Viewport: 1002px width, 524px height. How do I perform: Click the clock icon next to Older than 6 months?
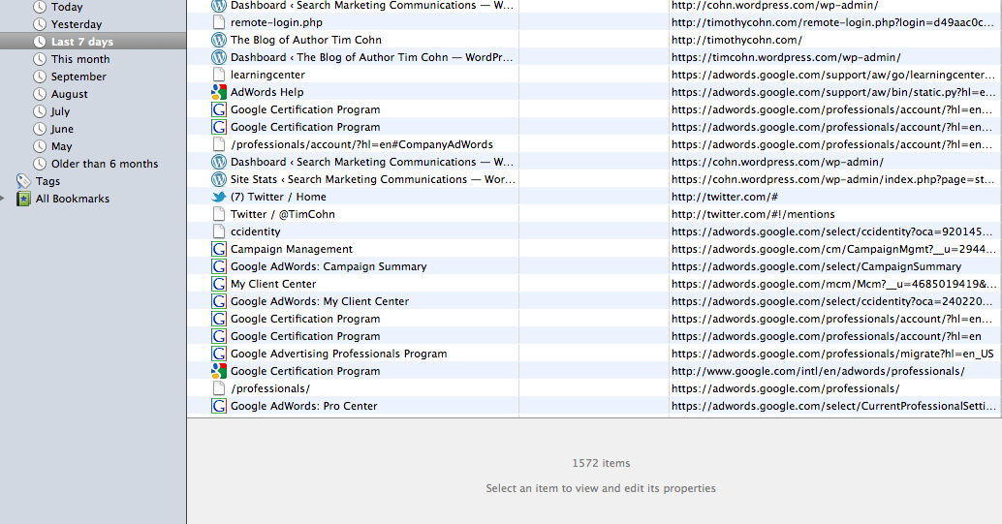click(40, 164)
